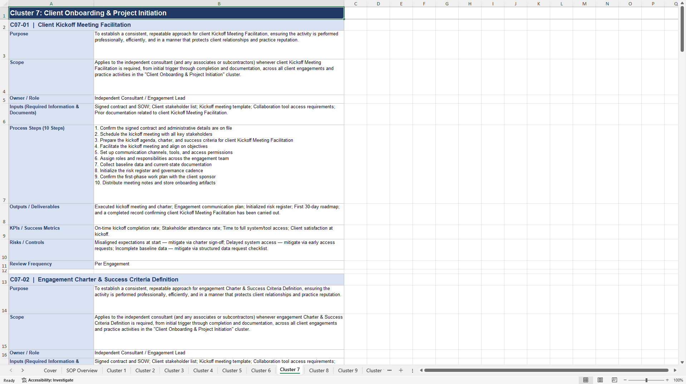Viewport: 686px width, 384px height.
Task: Open hidden sheet tabs ellipsis
Action: coord(389,370)
